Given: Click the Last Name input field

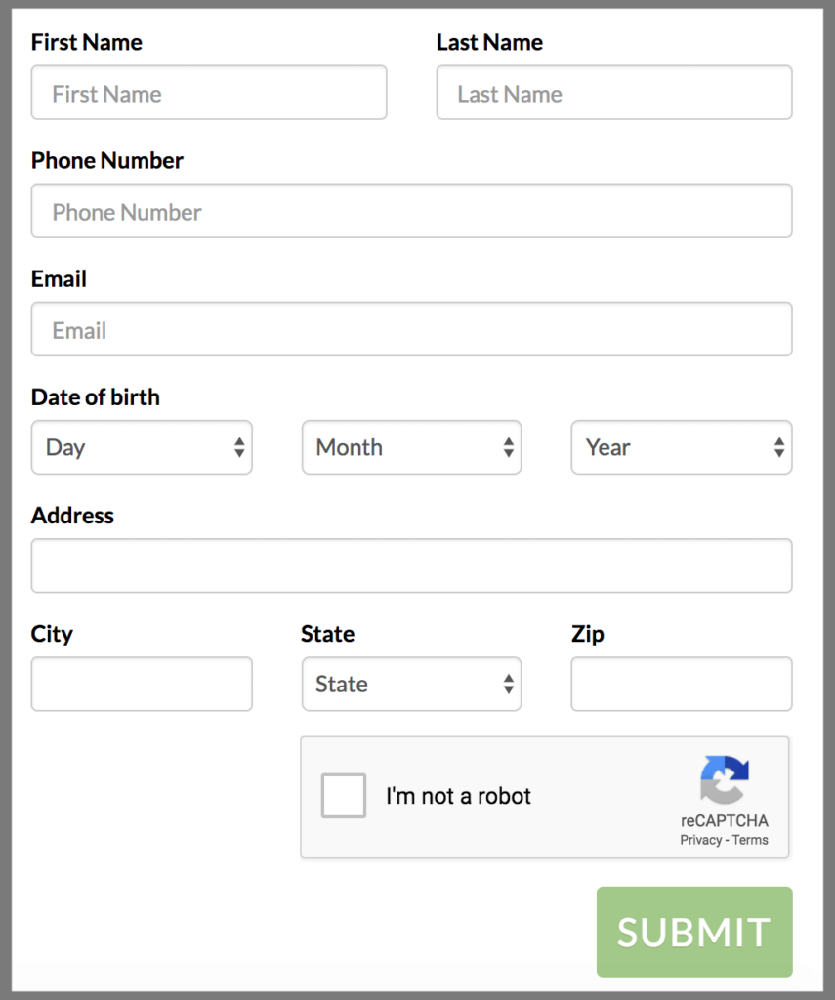Looking at the screenshot, I should tap(613, 92).
